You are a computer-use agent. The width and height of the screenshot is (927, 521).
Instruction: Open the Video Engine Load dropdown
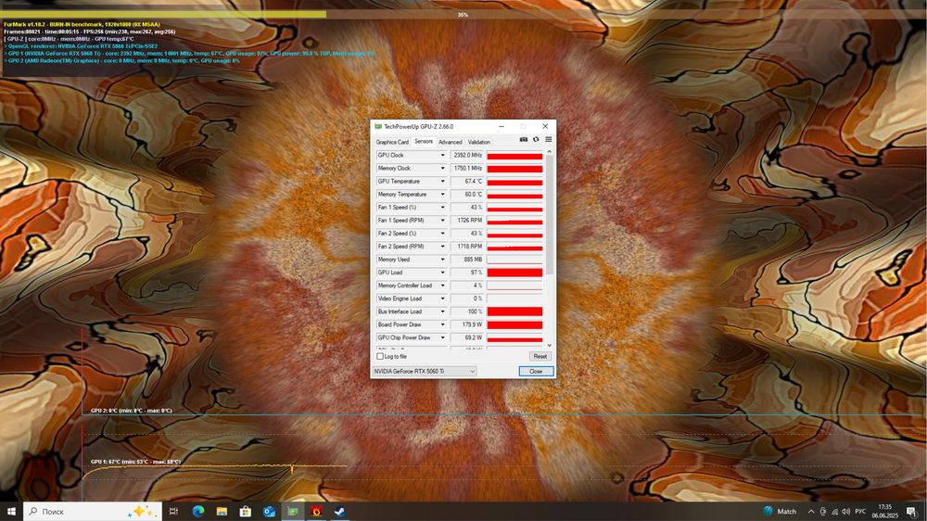442,299
